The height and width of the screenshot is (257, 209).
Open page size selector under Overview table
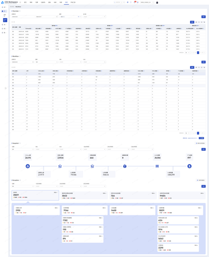(187, 52)
